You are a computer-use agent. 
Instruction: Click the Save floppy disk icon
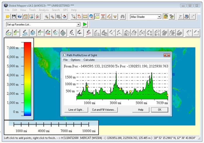[x=14, y=17]
